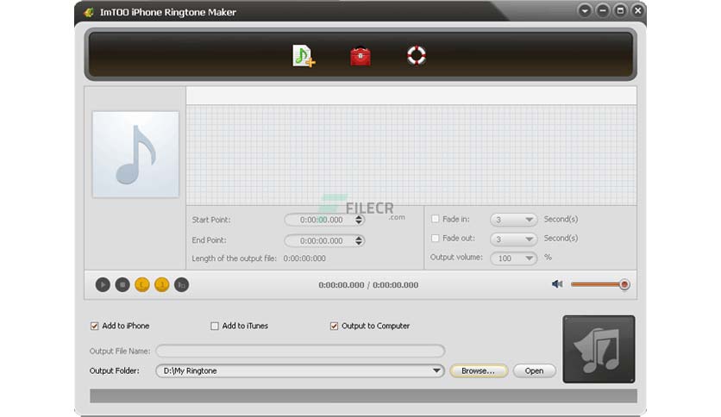This screenshot has height=417, width=721.
Task: Click the music note album thumbnail
Action: (135, 154)
